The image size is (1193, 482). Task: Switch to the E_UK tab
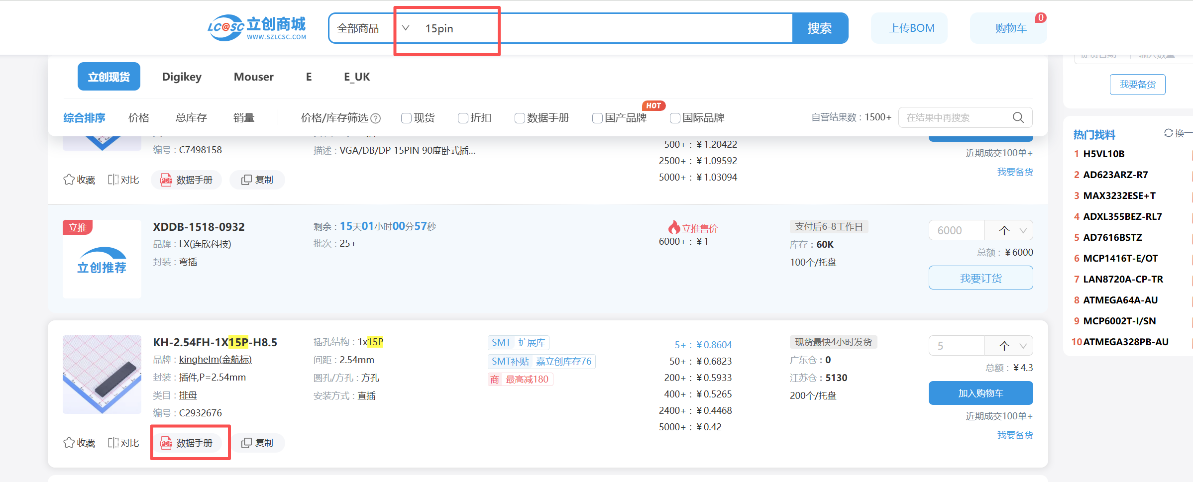357,77
